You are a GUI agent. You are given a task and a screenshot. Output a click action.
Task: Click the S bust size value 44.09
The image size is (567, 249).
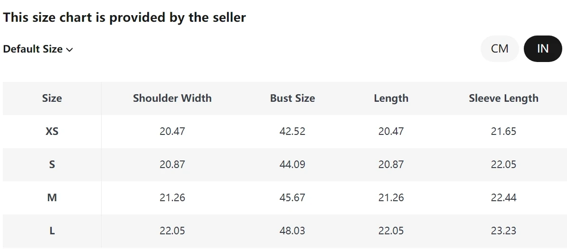[293, 165]
